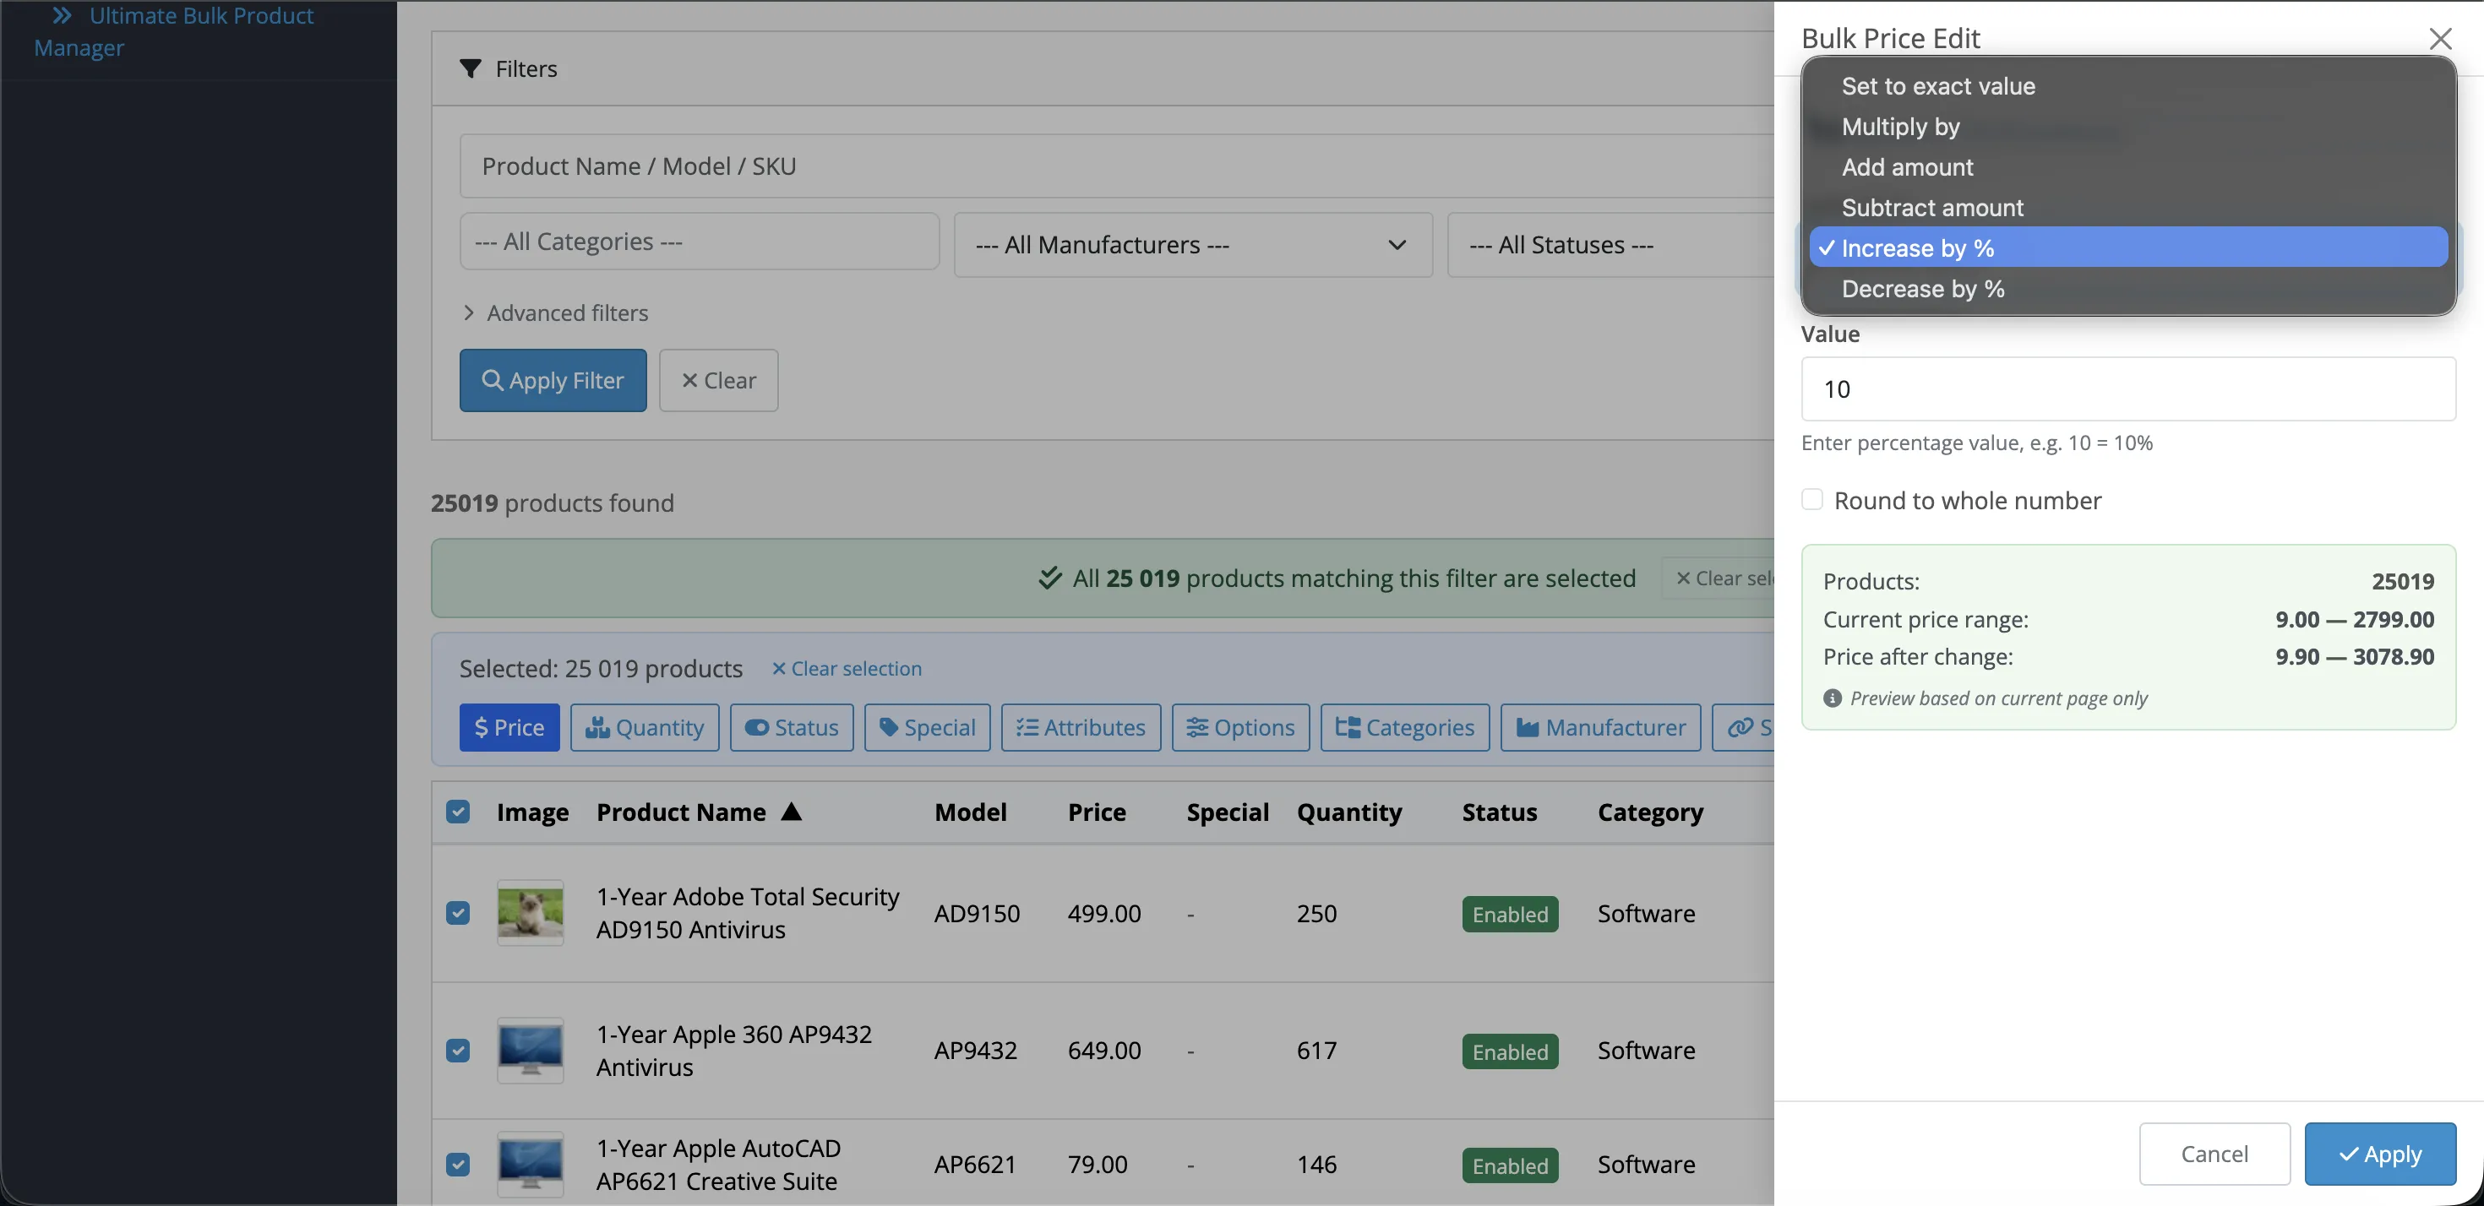The image size is (2484, 1206).
Task: Cancel the bulk price edit
Action: [x=2214, y=1153]
